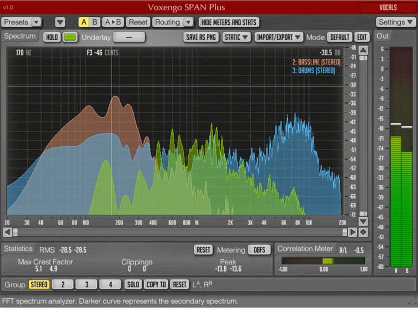Click the vertical range up arrow
418x314 pixels.
pos(363,50)
